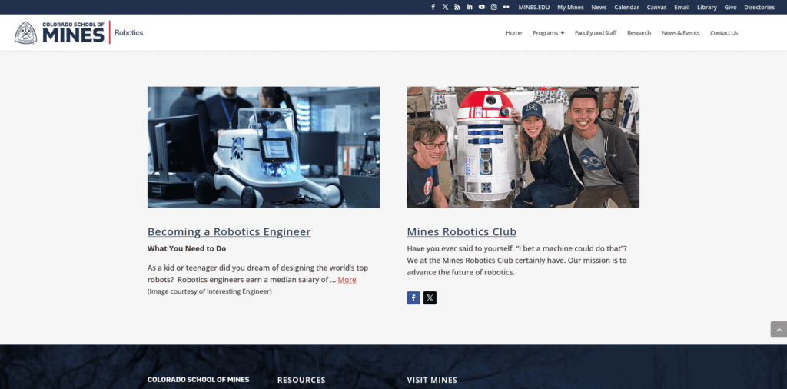Open the YouTube icon in top bar
The width and height of the screenshot is (787, 389).
481,7
